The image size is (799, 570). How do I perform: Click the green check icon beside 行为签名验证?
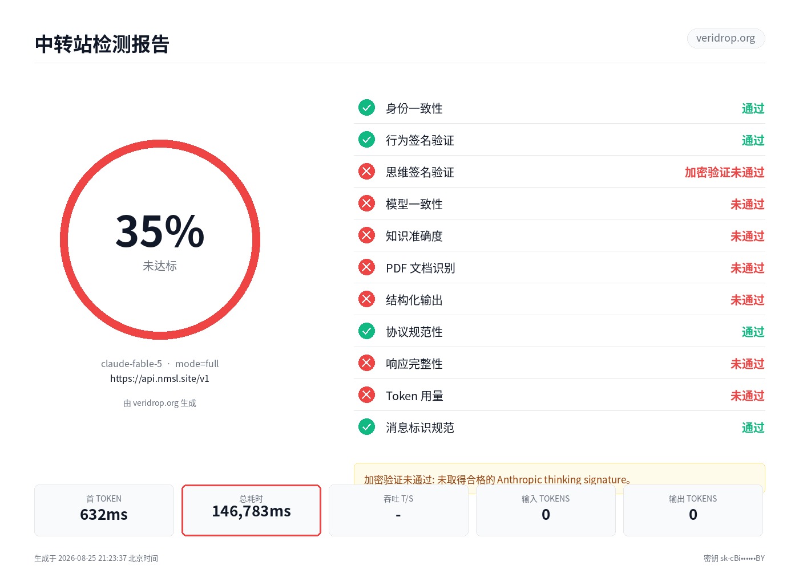tap(366, 140)
